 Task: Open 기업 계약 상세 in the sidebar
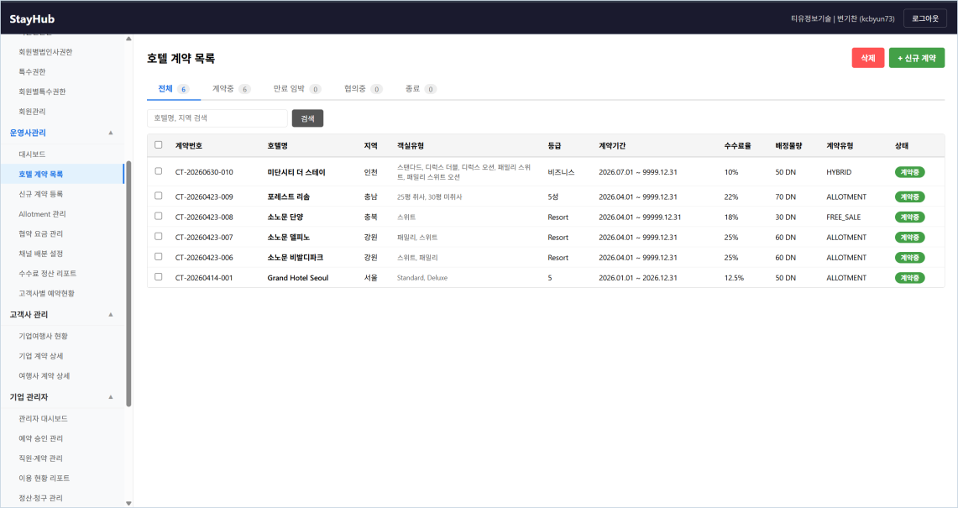click(41, 356)
